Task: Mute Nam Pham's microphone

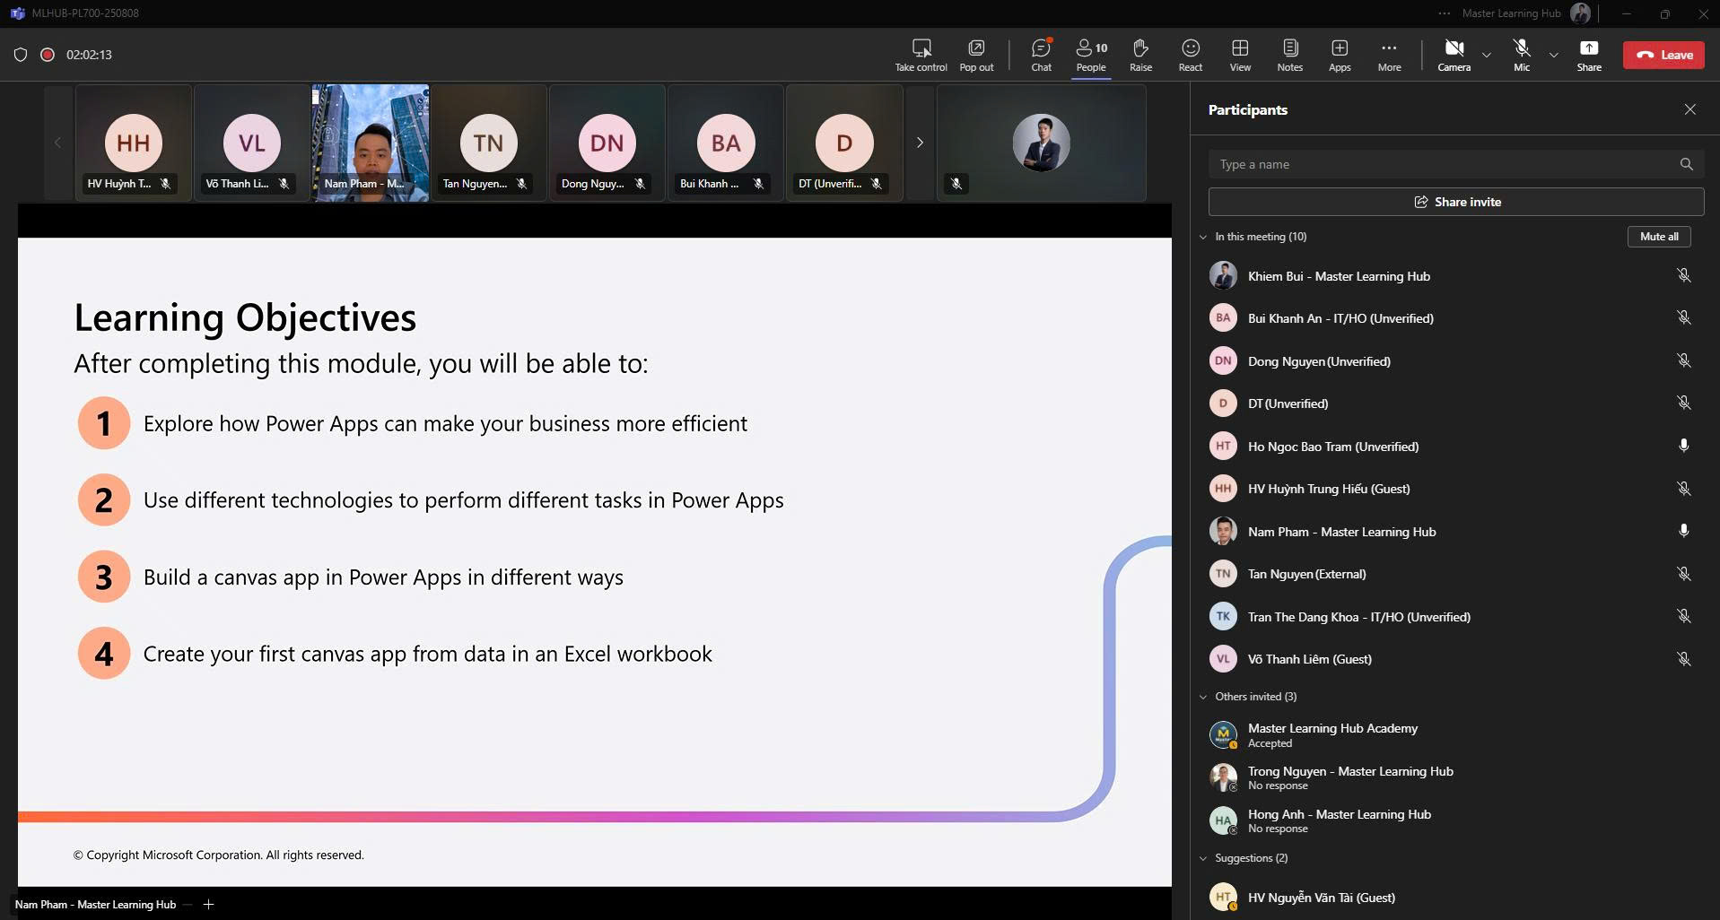Action: [x=1684, y=531]
